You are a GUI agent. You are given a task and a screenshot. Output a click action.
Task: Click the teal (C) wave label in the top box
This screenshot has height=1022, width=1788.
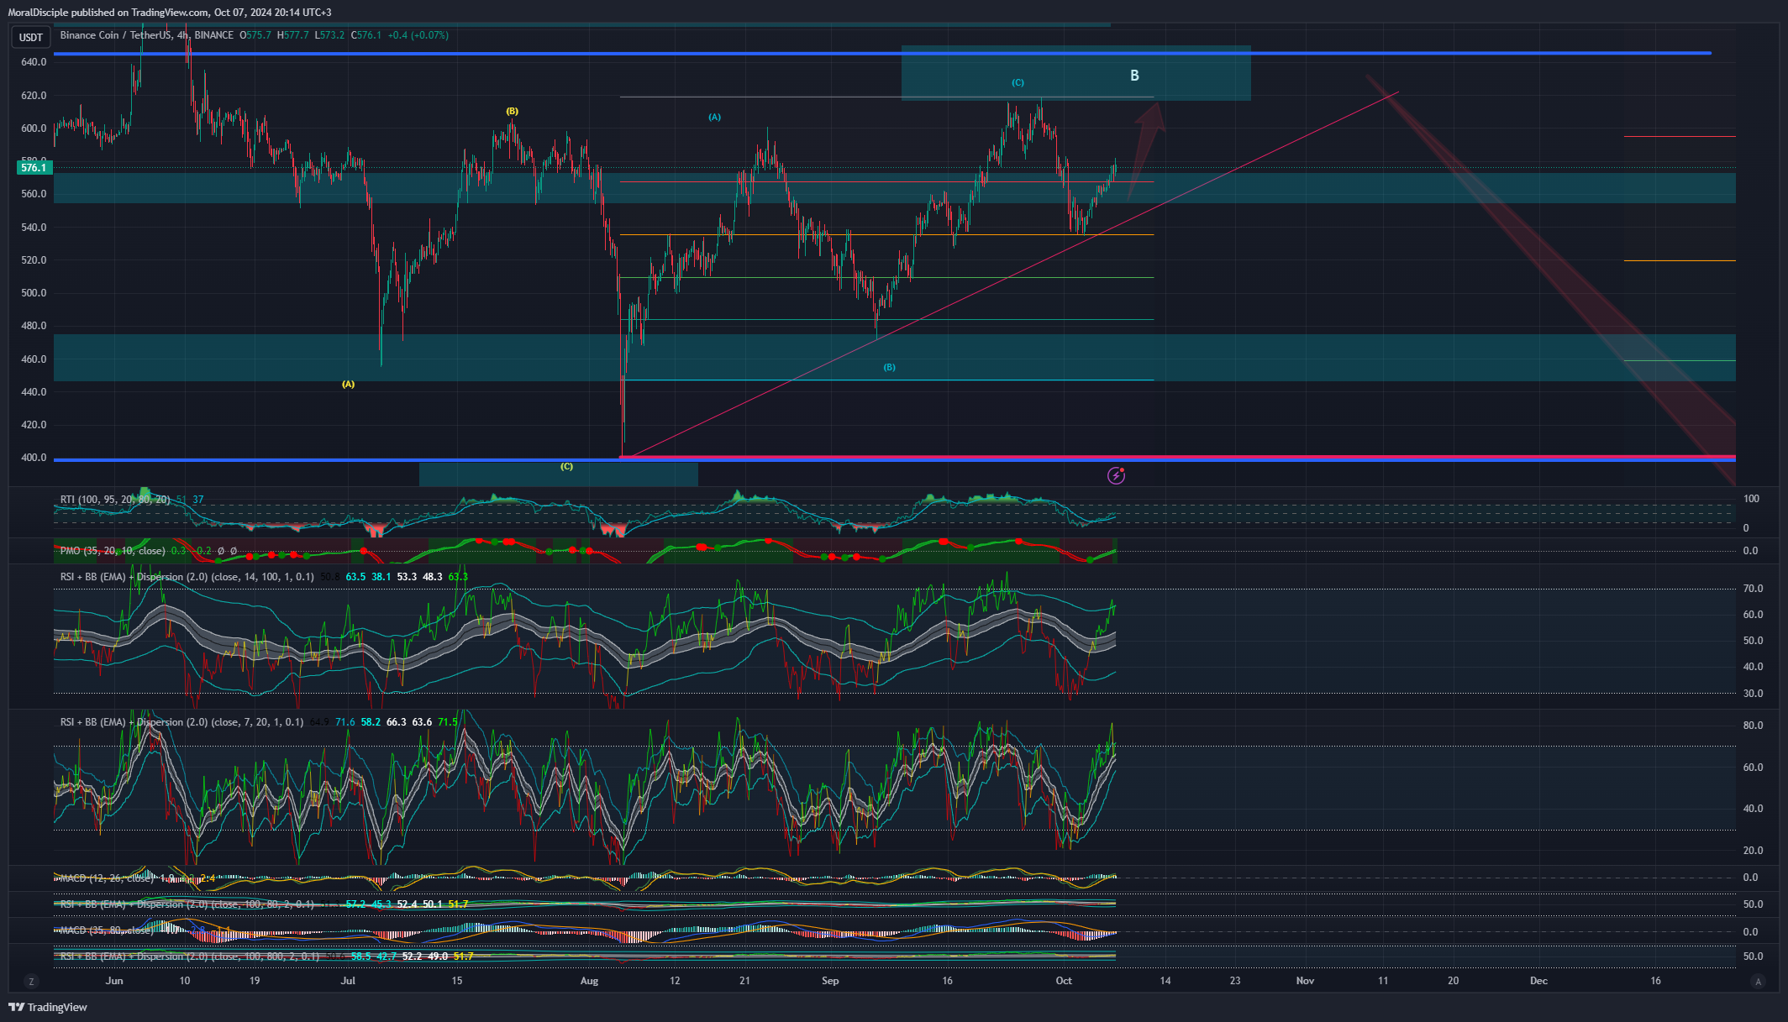point(1018,82)
